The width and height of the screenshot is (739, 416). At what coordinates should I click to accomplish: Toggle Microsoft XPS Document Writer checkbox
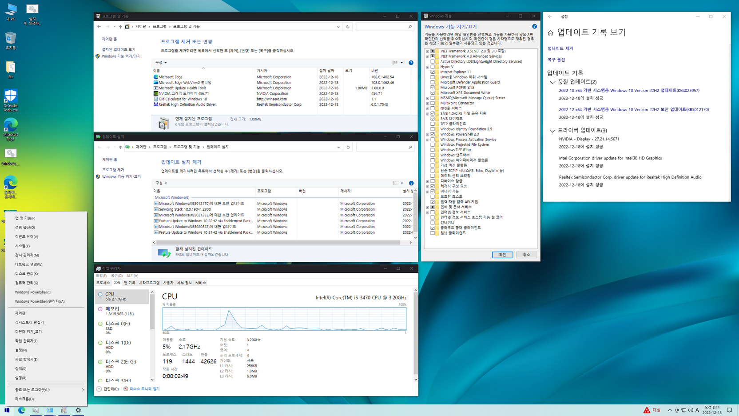[433, 93]
